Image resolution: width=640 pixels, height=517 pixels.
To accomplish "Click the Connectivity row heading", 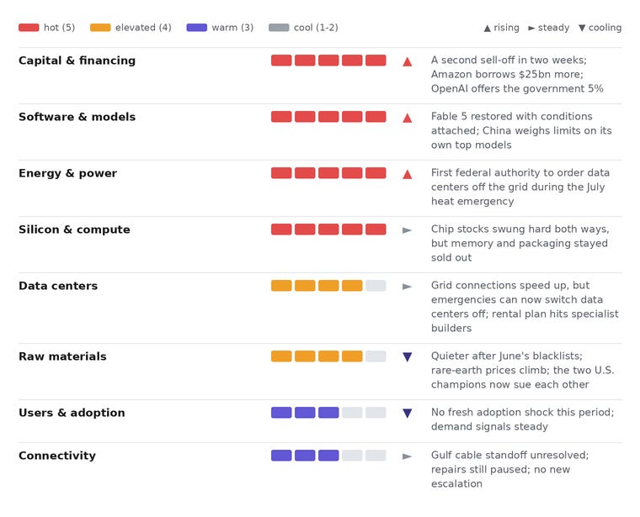I will pyautogui.click(x=57, y=456).
